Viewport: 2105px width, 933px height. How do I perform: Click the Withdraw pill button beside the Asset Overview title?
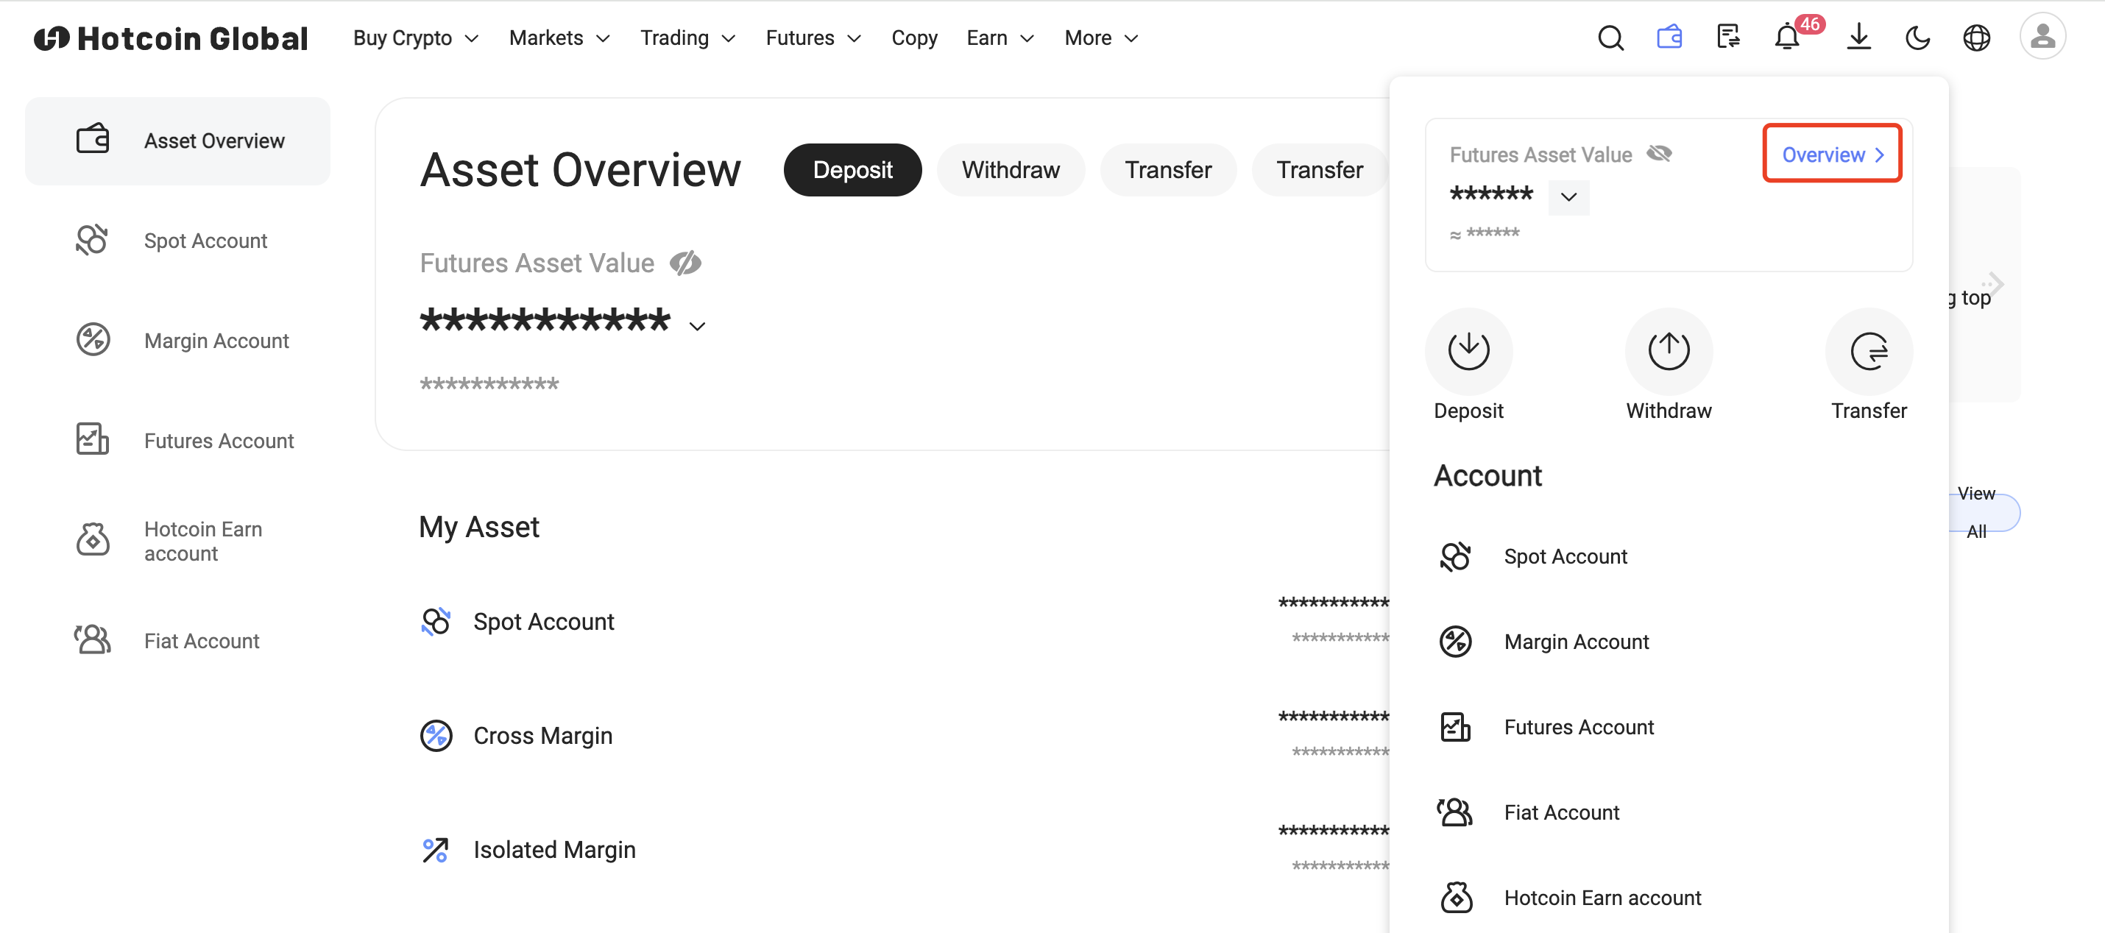pyautogui.click(x=1010, y=170)
